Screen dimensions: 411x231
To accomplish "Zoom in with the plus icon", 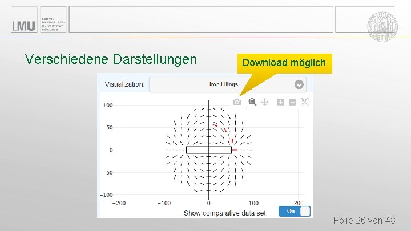I will (x=281, y=102).
